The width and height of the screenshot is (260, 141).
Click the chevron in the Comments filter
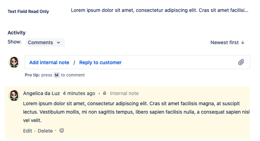click(58, 43)
